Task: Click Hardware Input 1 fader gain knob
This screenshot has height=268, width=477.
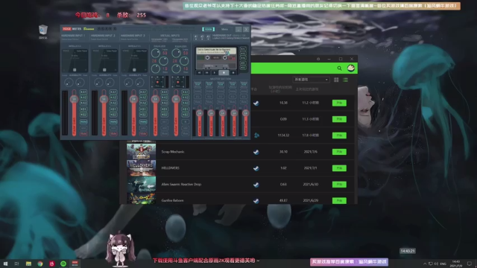Action: (x=74, y=99)
